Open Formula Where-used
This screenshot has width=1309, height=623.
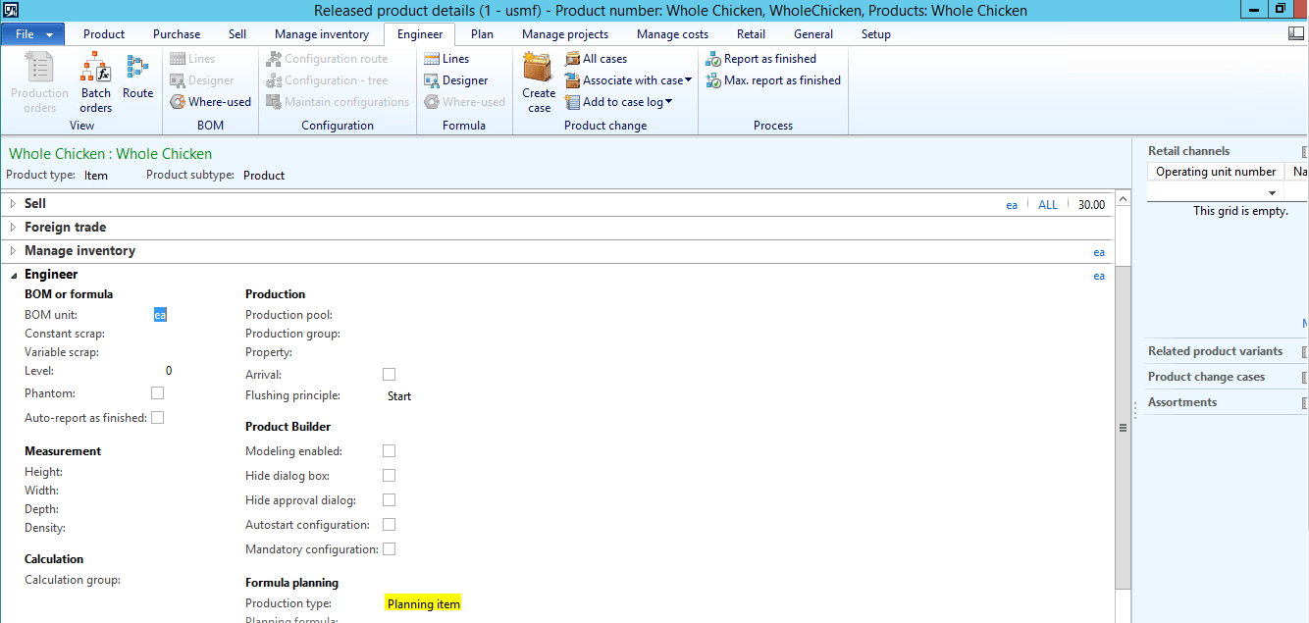(x=464, y=102)
